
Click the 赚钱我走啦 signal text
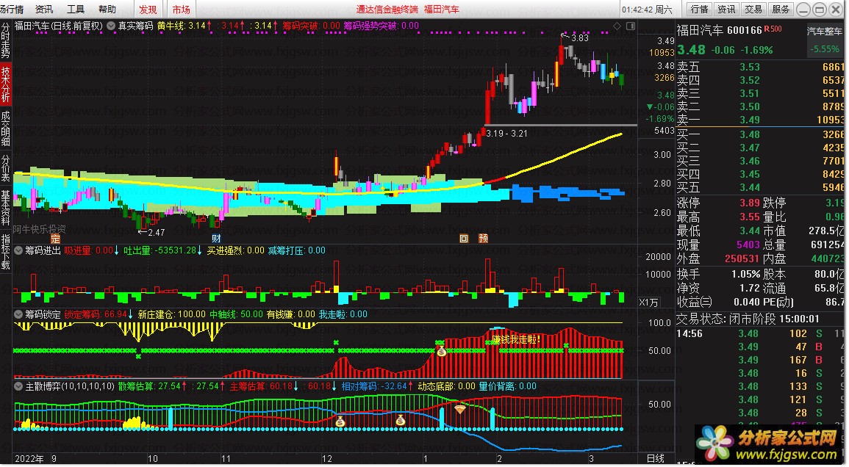pos(516,339)
